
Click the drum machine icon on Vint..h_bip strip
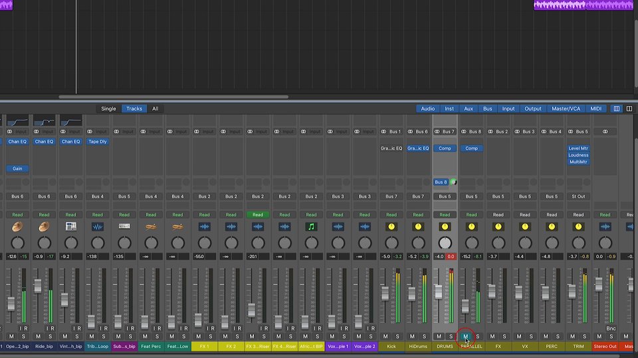(71, 227)
